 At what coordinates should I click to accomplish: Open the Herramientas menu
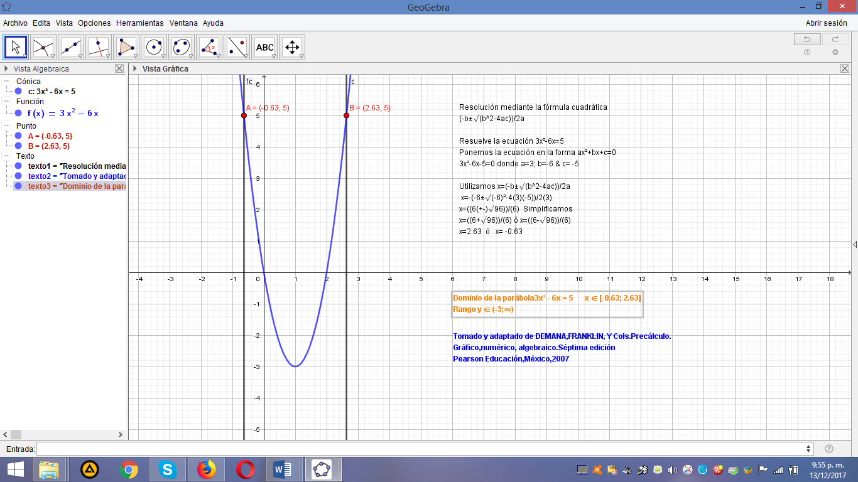click(141, 23)
